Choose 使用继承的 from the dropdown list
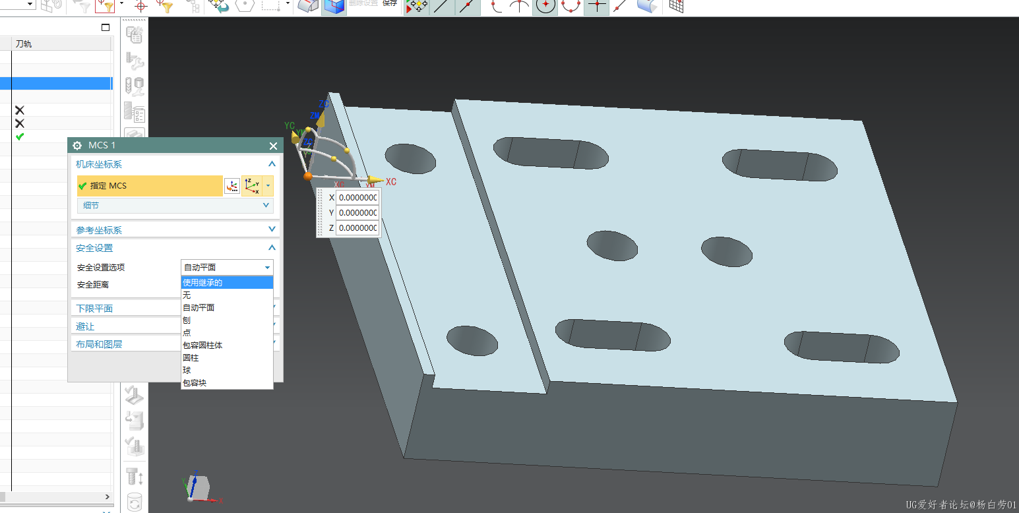The width and height of the screenshot is (1019, 513). [227, 283]
